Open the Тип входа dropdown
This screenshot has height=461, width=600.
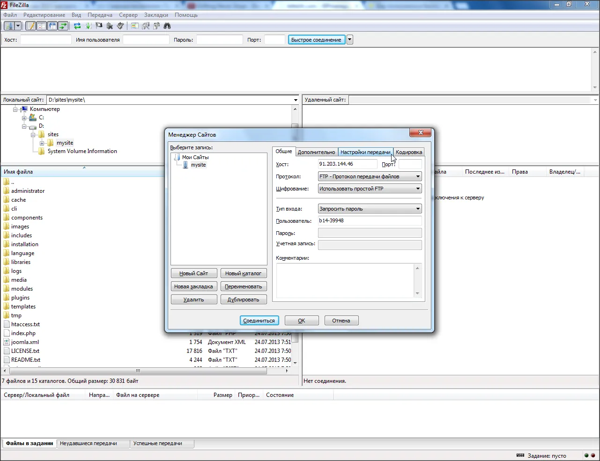point(370,209)
